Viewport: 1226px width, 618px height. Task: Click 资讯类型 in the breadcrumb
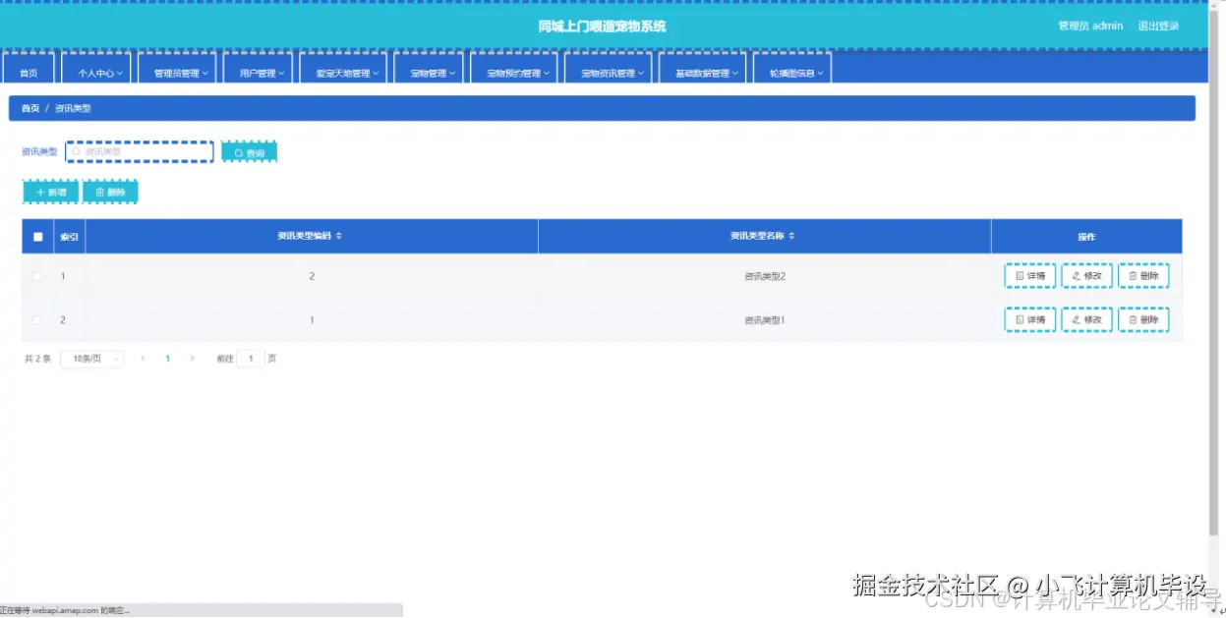click(73, 108)
